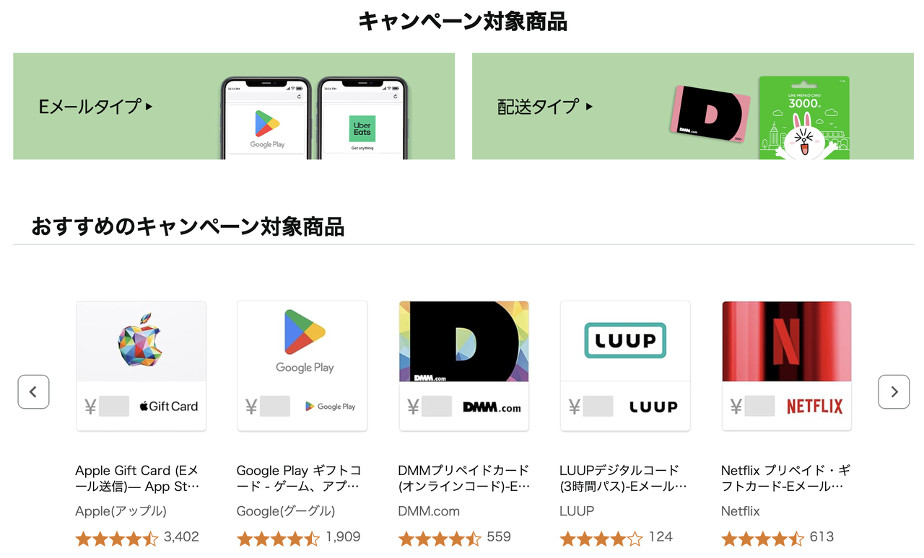The width and height of the screenshot is (924, 558).
Task: Open the Netflix プリペイド・ギフトカード title link
Action: pos(786,479)
